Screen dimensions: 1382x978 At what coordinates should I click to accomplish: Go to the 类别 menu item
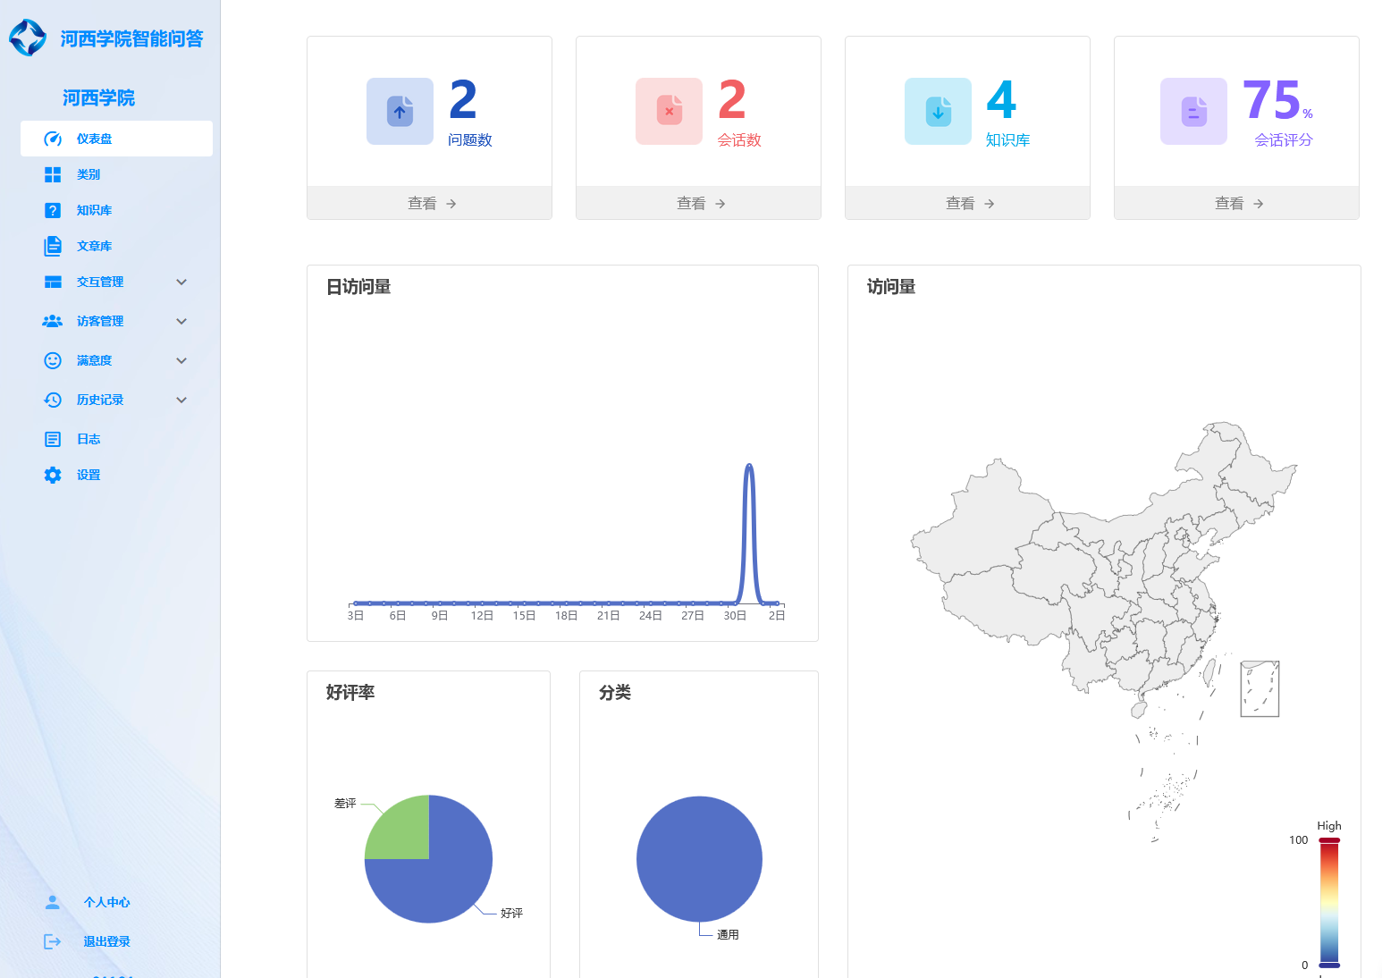point(88,174)
